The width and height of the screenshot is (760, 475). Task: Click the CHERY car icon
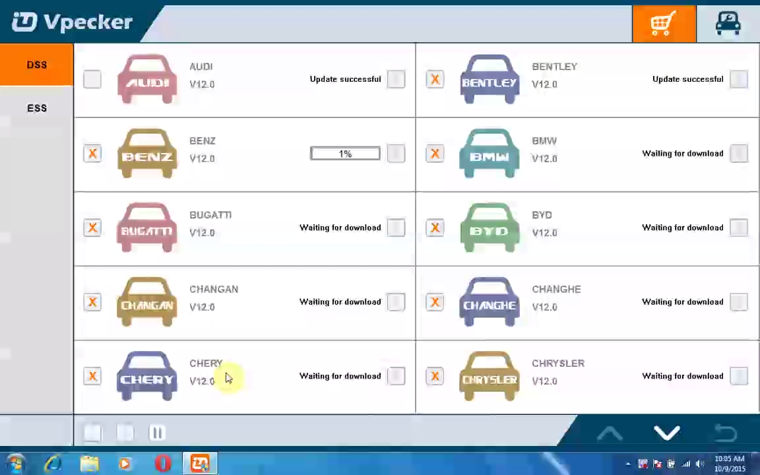147,375
